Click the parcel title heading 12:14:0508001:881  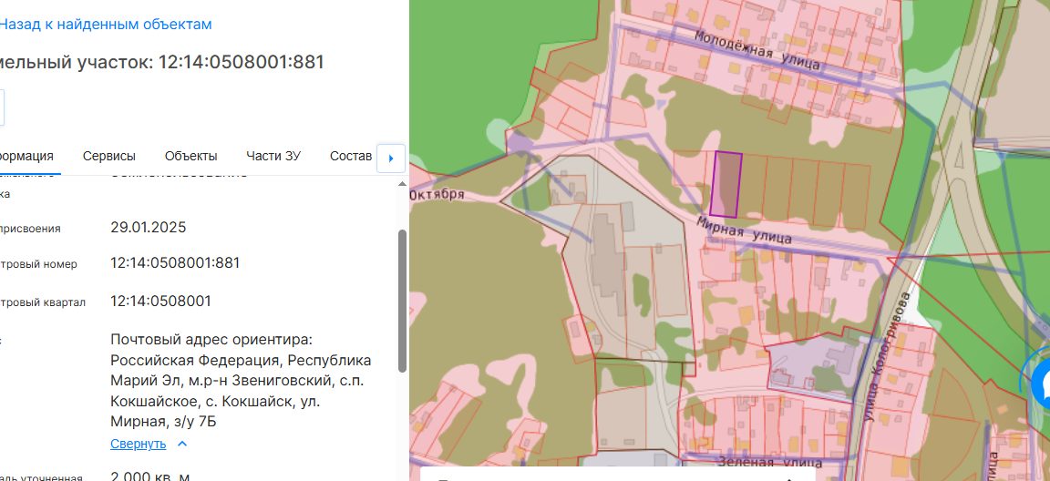(x=241, y=62)
